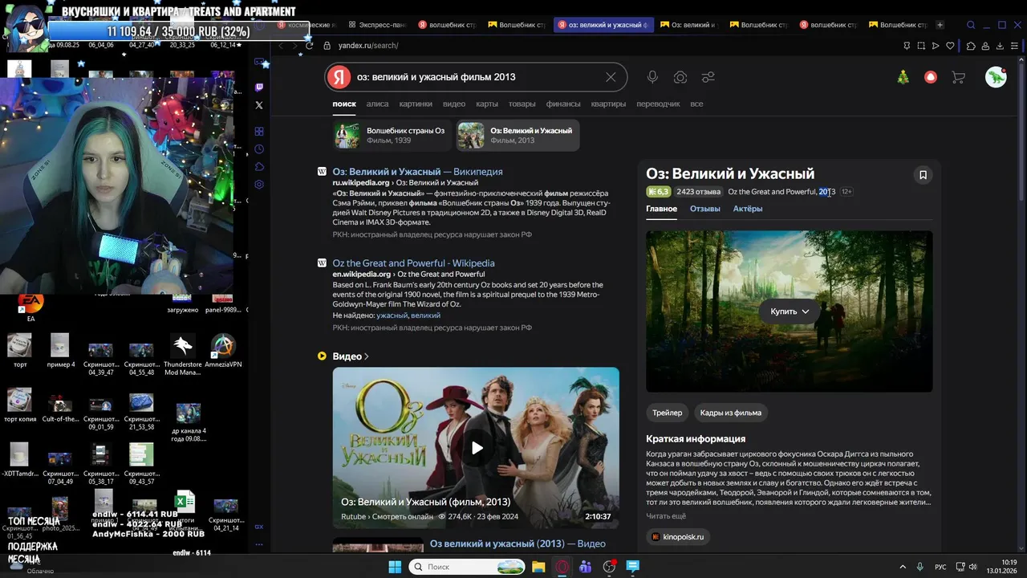
Task: Switch to Отзывы tab in film panel
Action: [x=705, y=209]
